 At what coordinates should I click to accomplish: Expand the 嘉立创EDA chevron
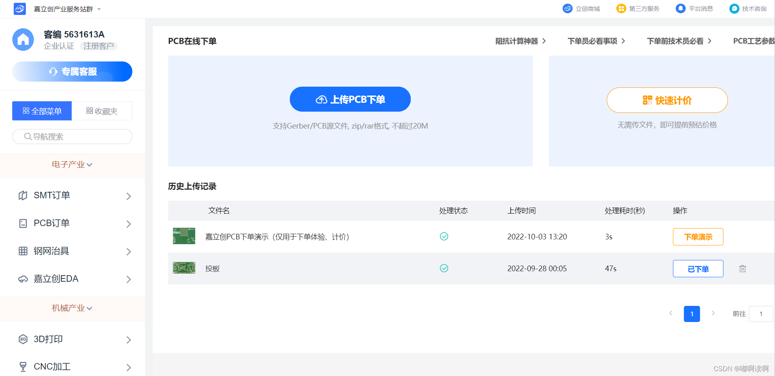129,279
